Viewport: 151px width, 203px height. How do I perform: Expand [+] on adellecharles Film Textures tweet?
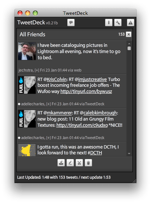click(x=48, y=138)
